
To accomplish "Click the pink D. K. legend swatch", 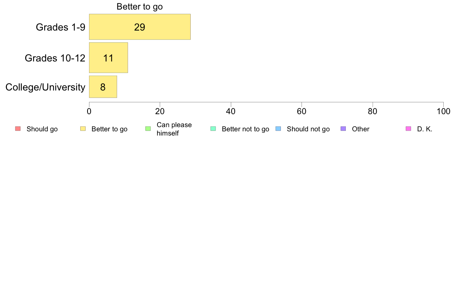I will pos(408,129).
